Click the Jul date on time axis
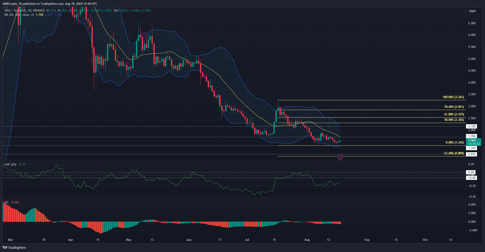Viewport: 485px width, 252px height. click(247, 240)
